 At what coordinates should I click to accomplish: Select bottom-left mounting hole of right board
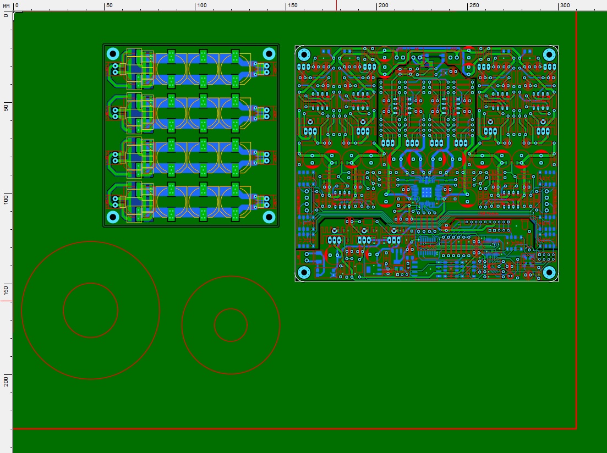coord(304,273)
